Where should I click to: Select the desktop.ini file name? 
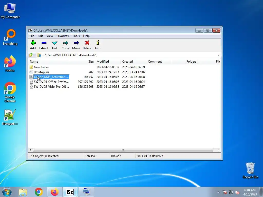click(x=41, y=72)
